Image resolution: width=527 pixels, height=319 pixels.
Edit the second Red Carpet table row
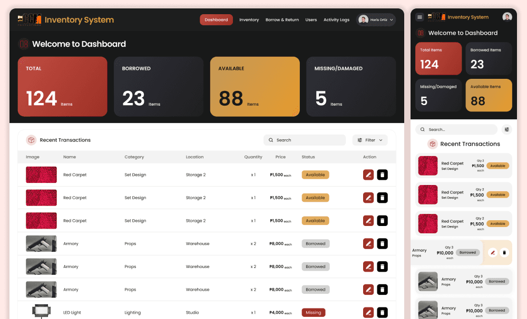(368, 198)
